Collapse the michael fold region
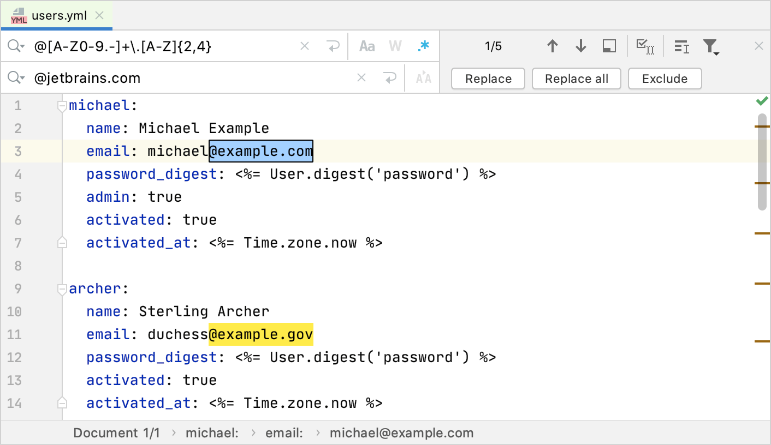771x445 pixels. click(x=62, y=105)
